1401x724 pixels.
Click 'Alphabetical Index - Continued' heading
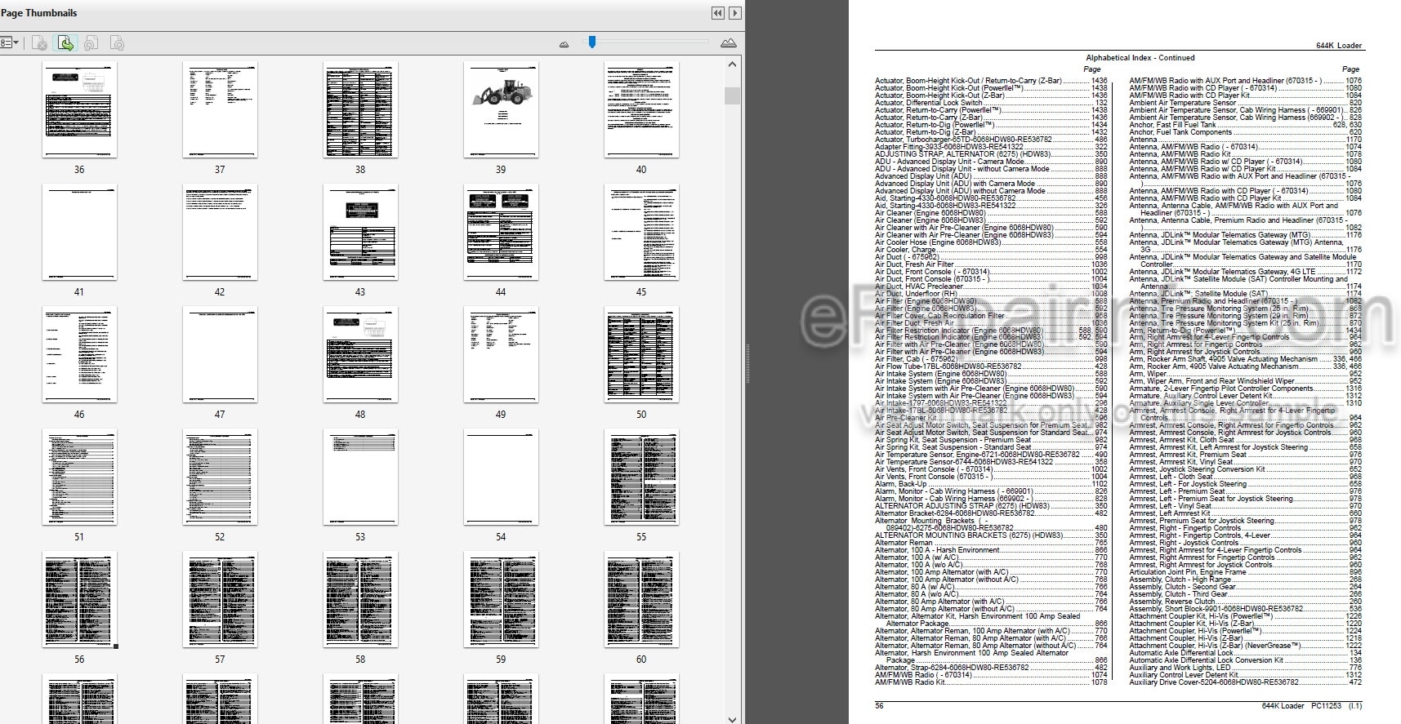[1140, 58]
